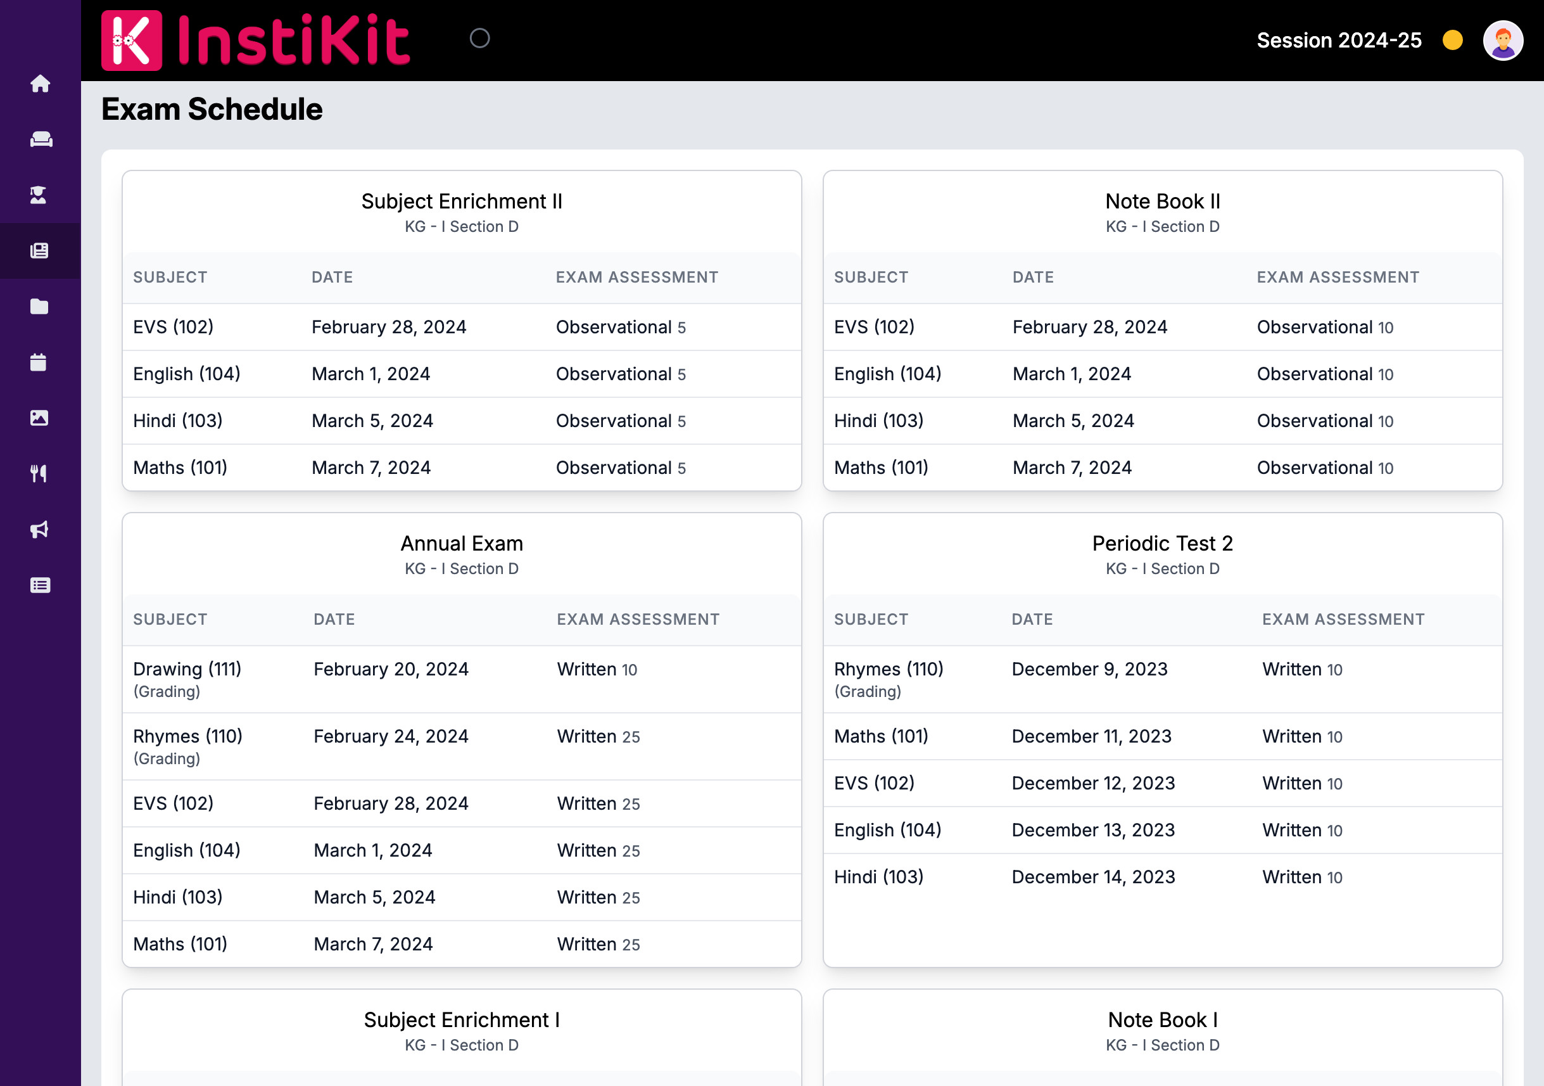The width and height of the screenshot is (1544, 1086).
Task: Click March 7, 2024 in Note Book II
Action: (x=1072, y=468)
